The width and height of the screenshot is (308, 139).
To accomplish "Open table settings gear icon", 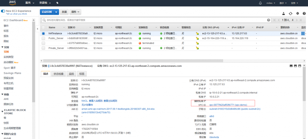I will [297, 14].
